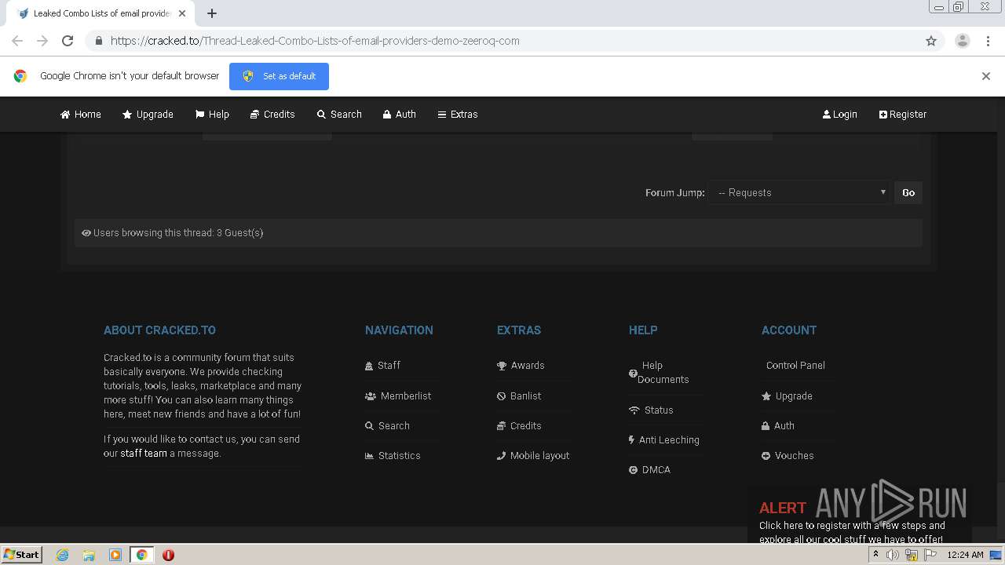Click the Awards trophy icon
This screenshot has height=565, width=1005.
(502, 366)
